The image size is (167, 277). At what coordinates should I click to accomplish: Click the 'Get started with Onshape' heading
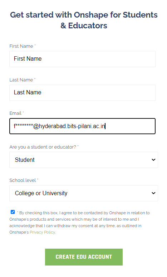pyautogui.click(x=84, y=20)
